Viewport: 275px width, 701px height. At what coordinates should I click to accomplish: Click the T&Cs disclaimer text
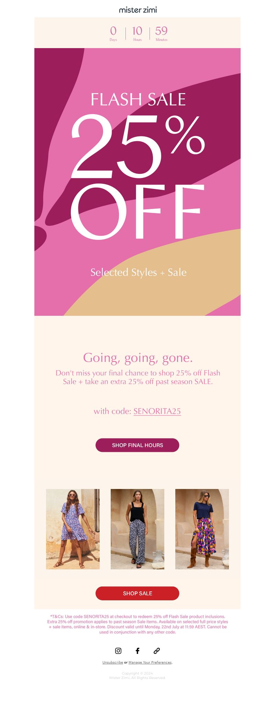pyautogui.click(x=137, y=624)
